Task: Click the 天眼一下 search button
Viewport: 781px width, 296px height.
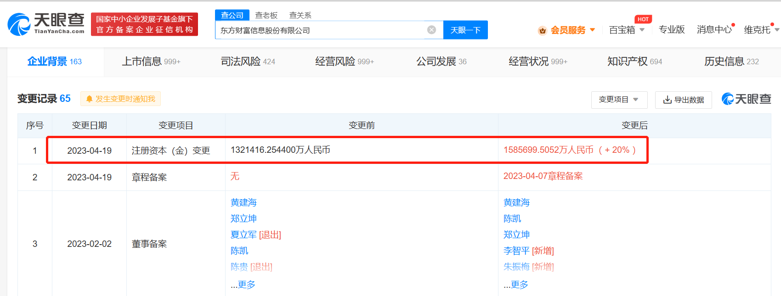Action: click(465, 30)
